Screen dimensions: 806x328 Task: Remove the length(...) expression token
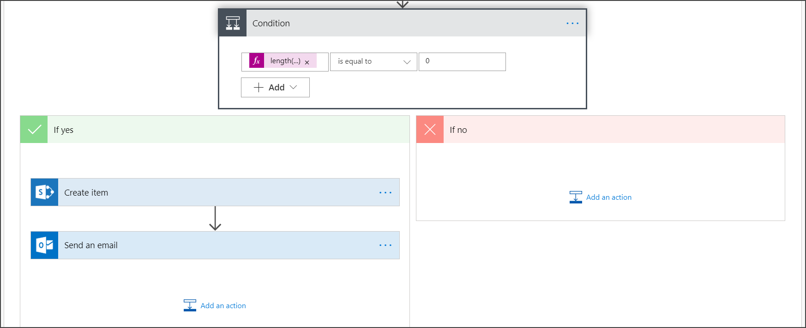[x=307, y=62]
